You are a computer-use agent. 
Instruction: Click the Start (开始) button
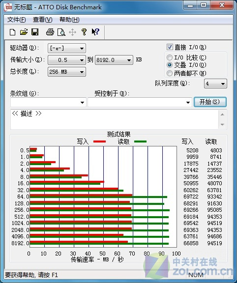[x=210, y=102]
